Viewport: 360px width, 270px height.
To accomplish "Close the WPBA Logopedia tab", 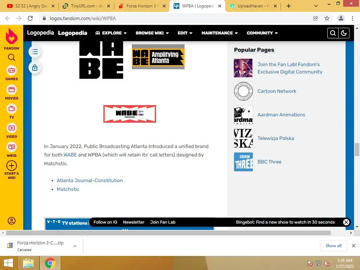I will [220, 6].
